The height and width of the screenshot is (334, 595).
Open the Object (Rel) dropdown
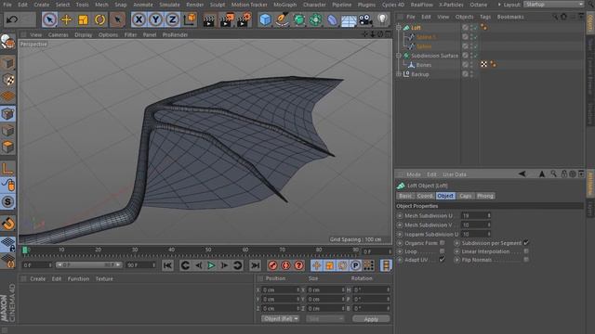(x=280, y=318)
